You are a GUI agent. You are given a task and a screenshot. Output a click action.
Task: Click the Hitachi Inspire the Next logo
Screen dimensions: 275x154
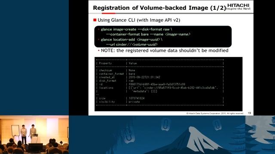click(x=238, y=7)
